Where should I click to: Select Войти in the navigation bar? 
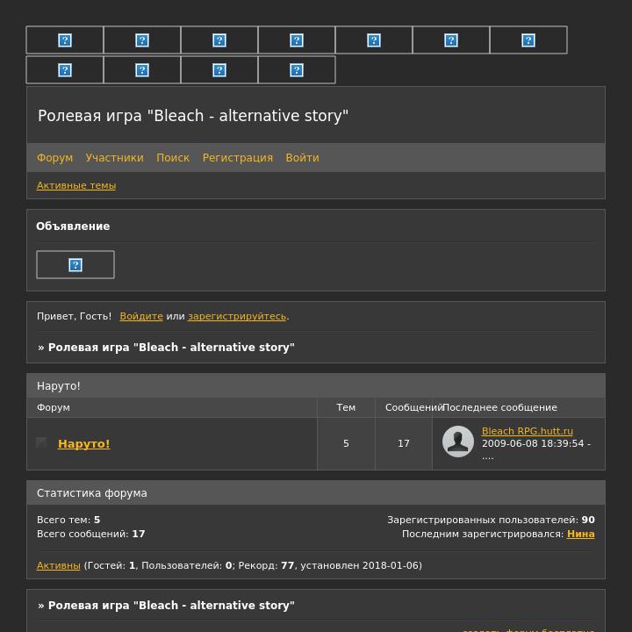point(302,158)
